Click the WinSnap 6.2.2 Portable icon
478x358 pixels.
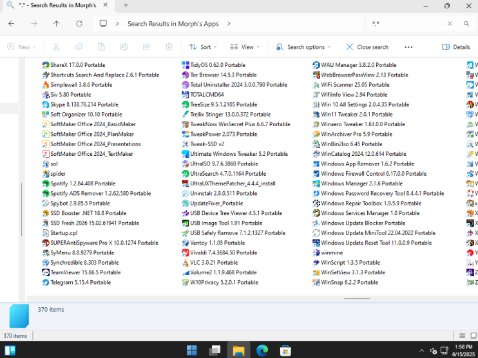(316, 283)
